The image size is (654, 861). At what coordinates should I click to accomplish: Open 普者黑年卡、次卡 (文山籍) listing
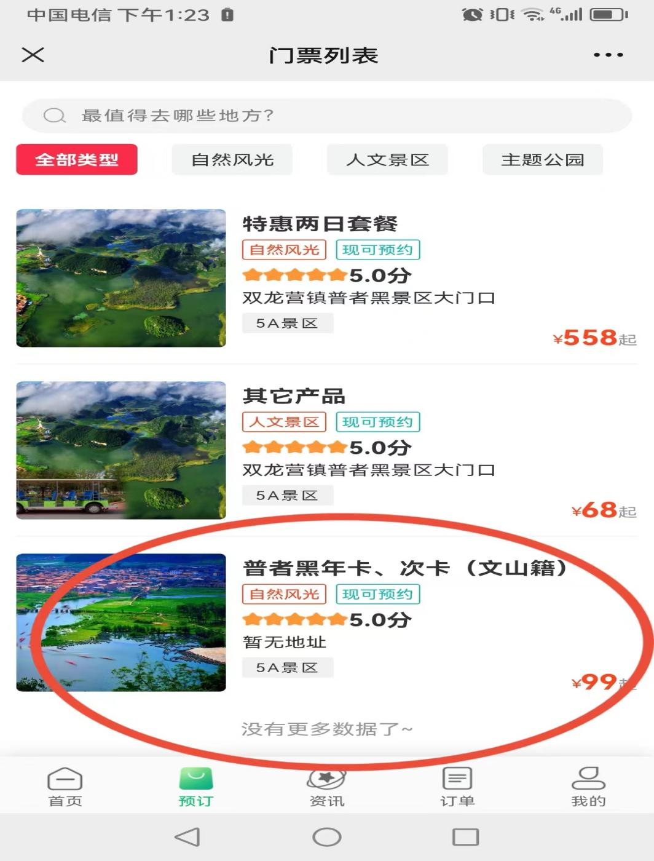coord(406,568)
